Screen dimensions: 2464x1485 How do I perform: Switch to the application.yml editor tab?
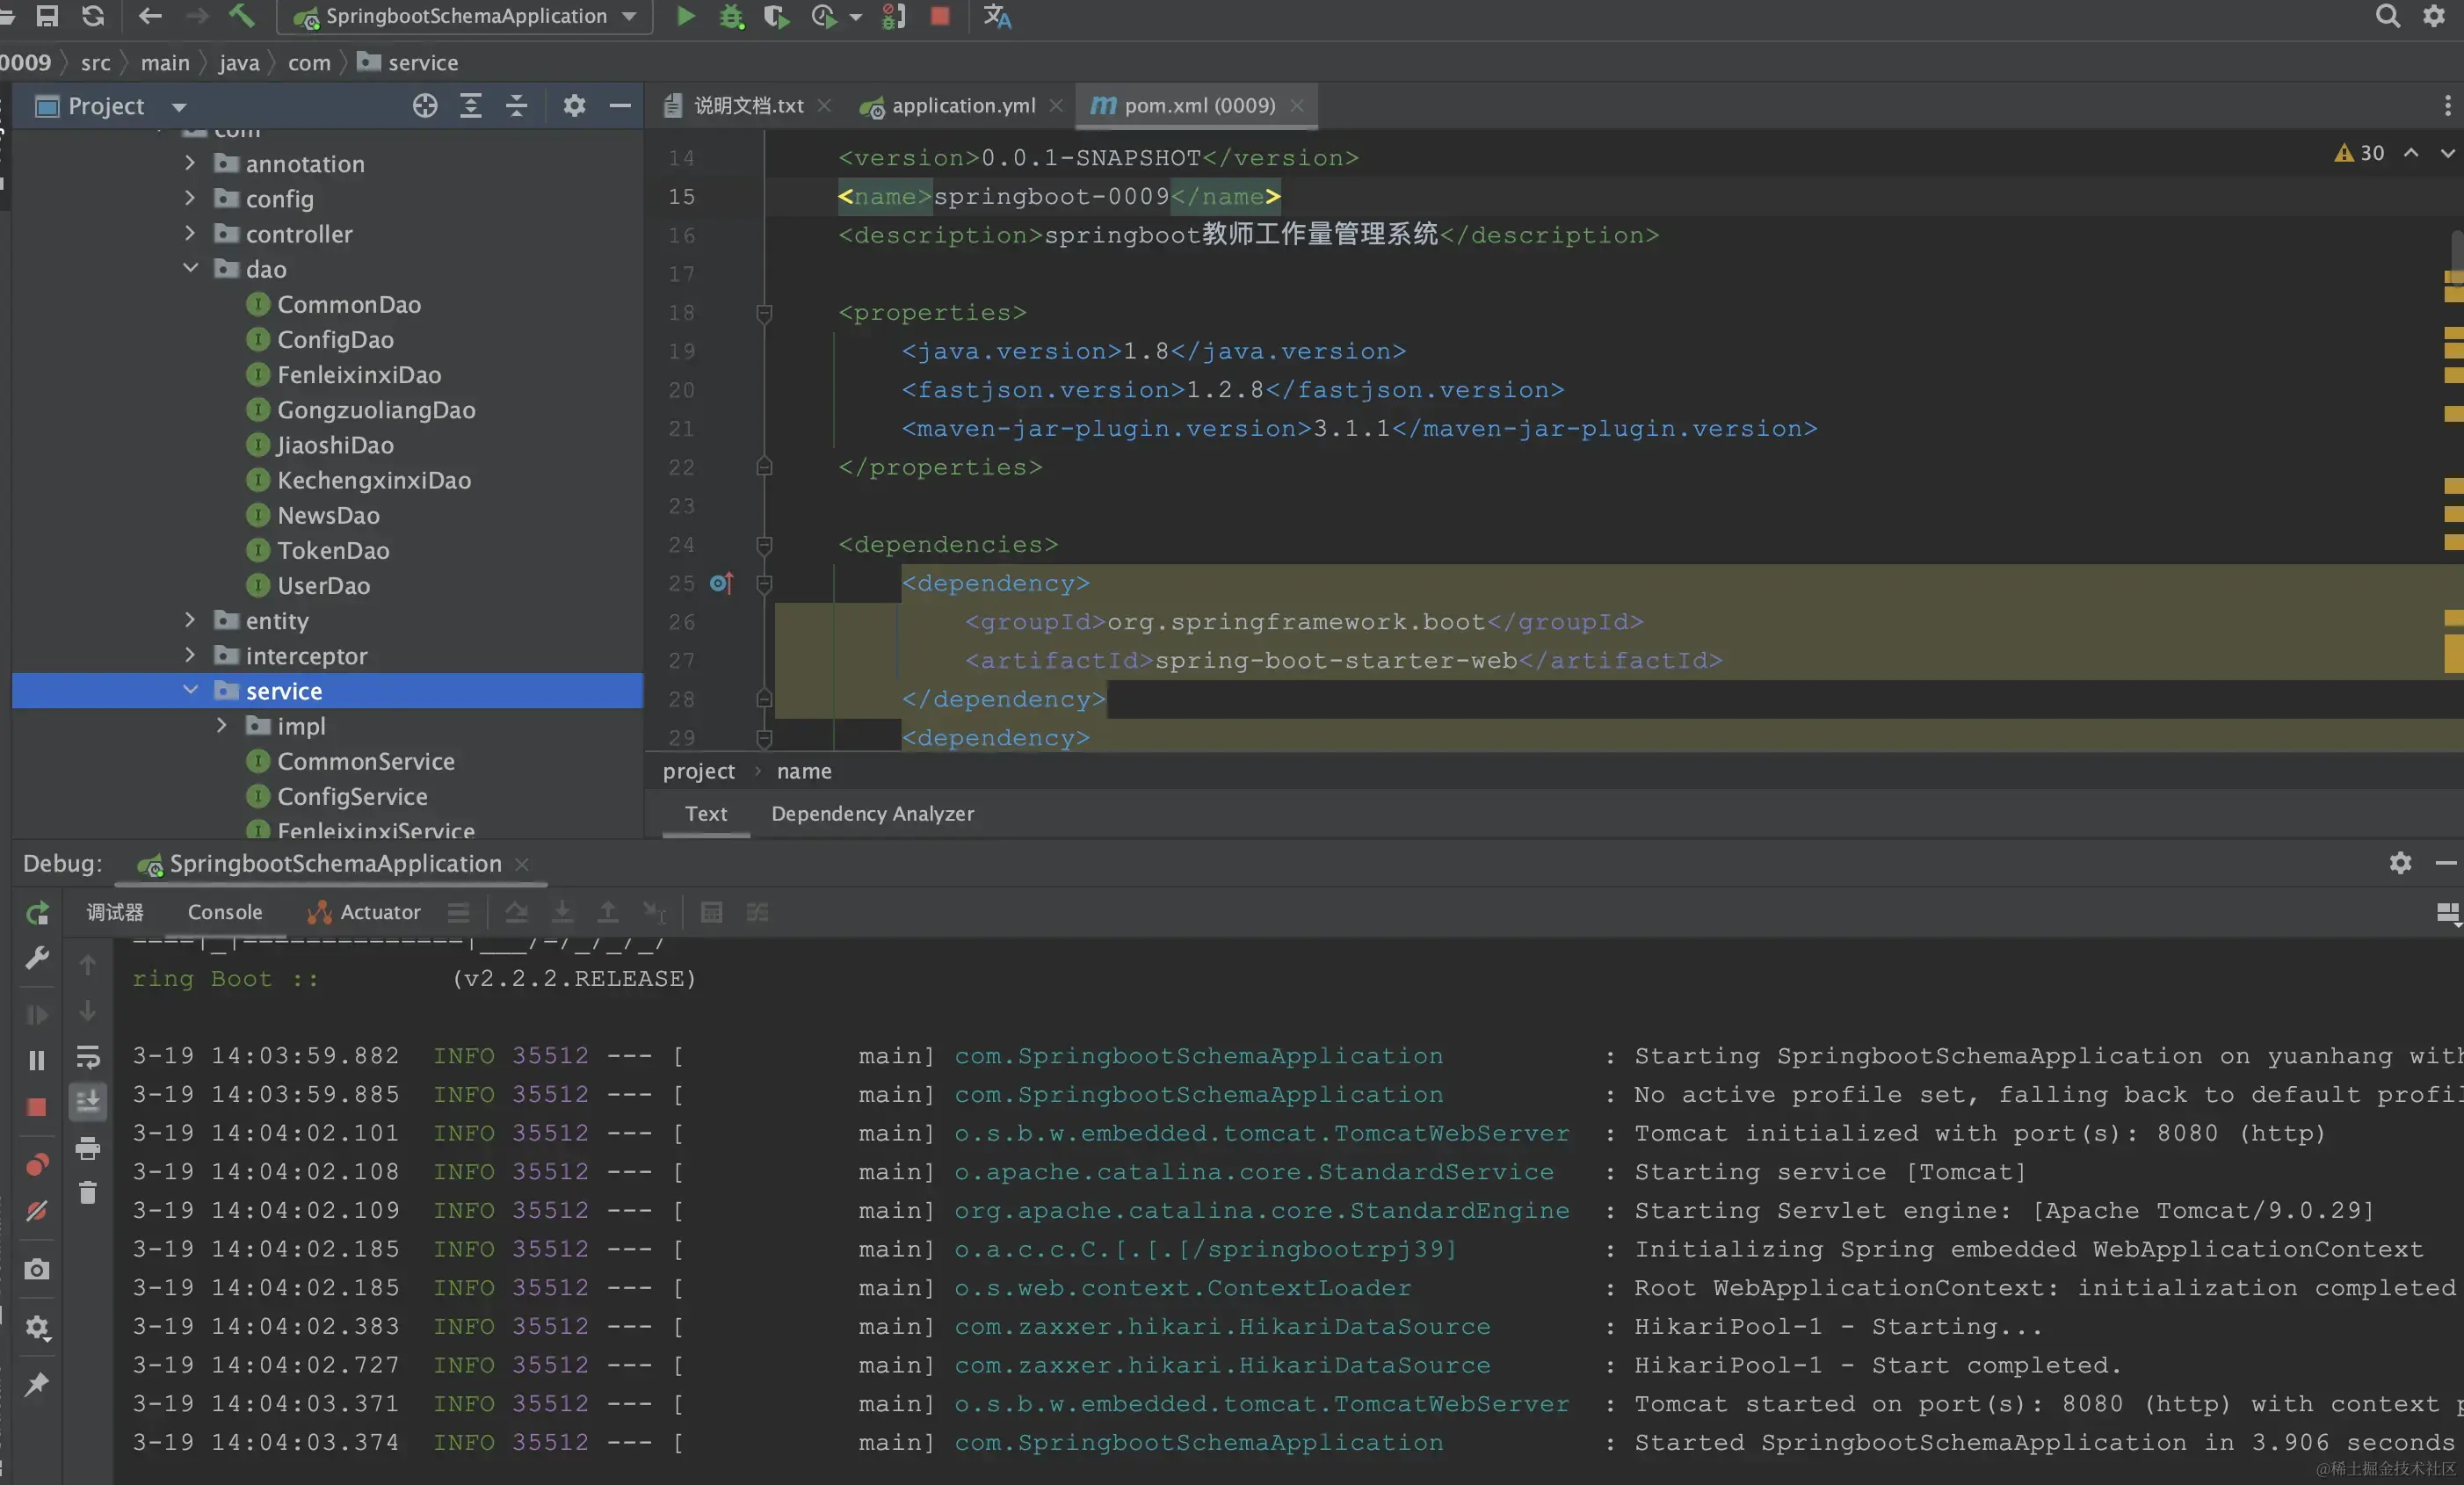(x=962, y=105)
